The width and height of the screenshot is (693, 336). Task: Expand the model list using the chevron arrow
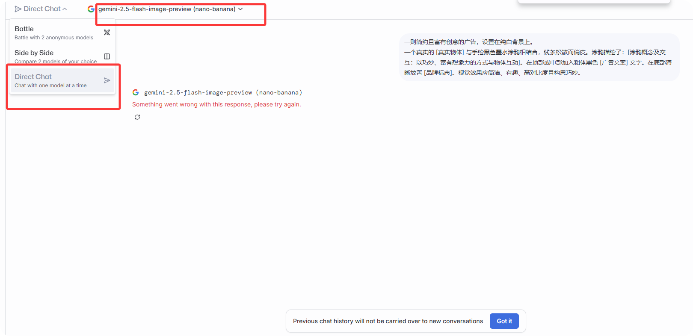240,9
